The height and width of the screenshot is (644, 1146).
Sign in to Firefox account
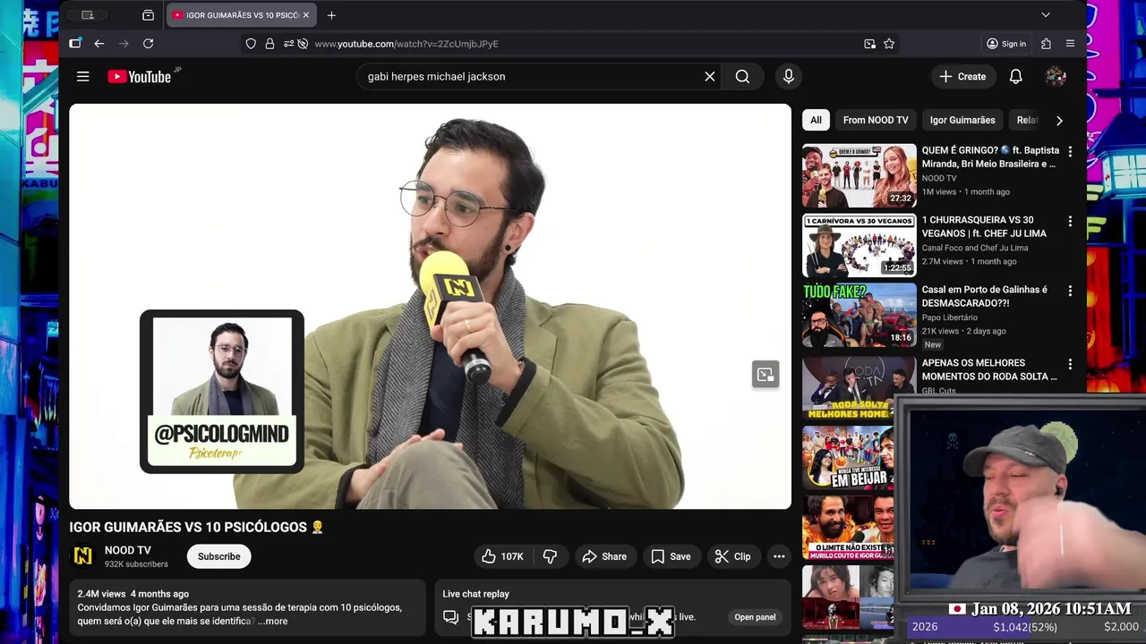pyautogui.click(x=1006, y=44)
